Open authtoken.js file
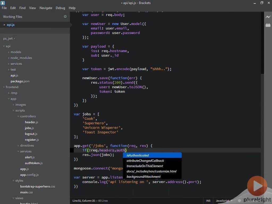The height and width of the screenshot is (204, 272). (34, 163)
